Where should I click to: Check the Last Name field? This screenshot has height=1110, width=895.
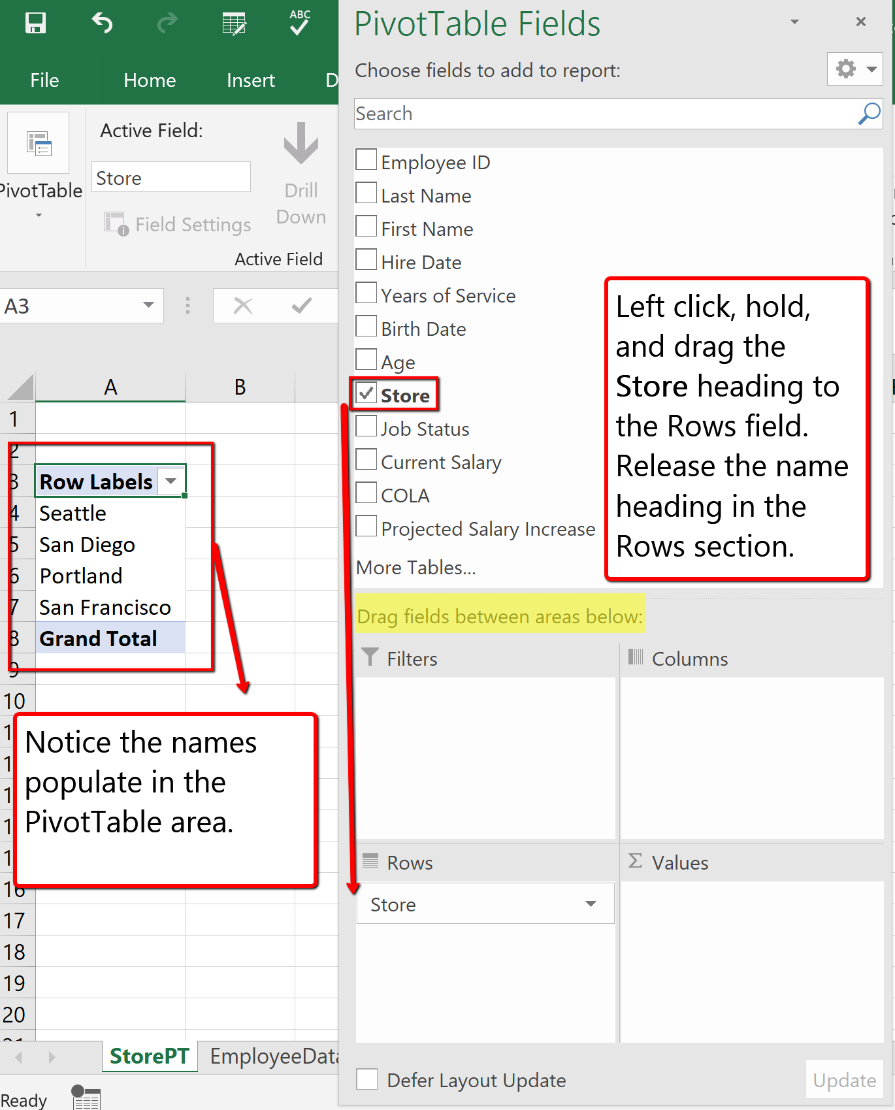(x=366, y=193)
